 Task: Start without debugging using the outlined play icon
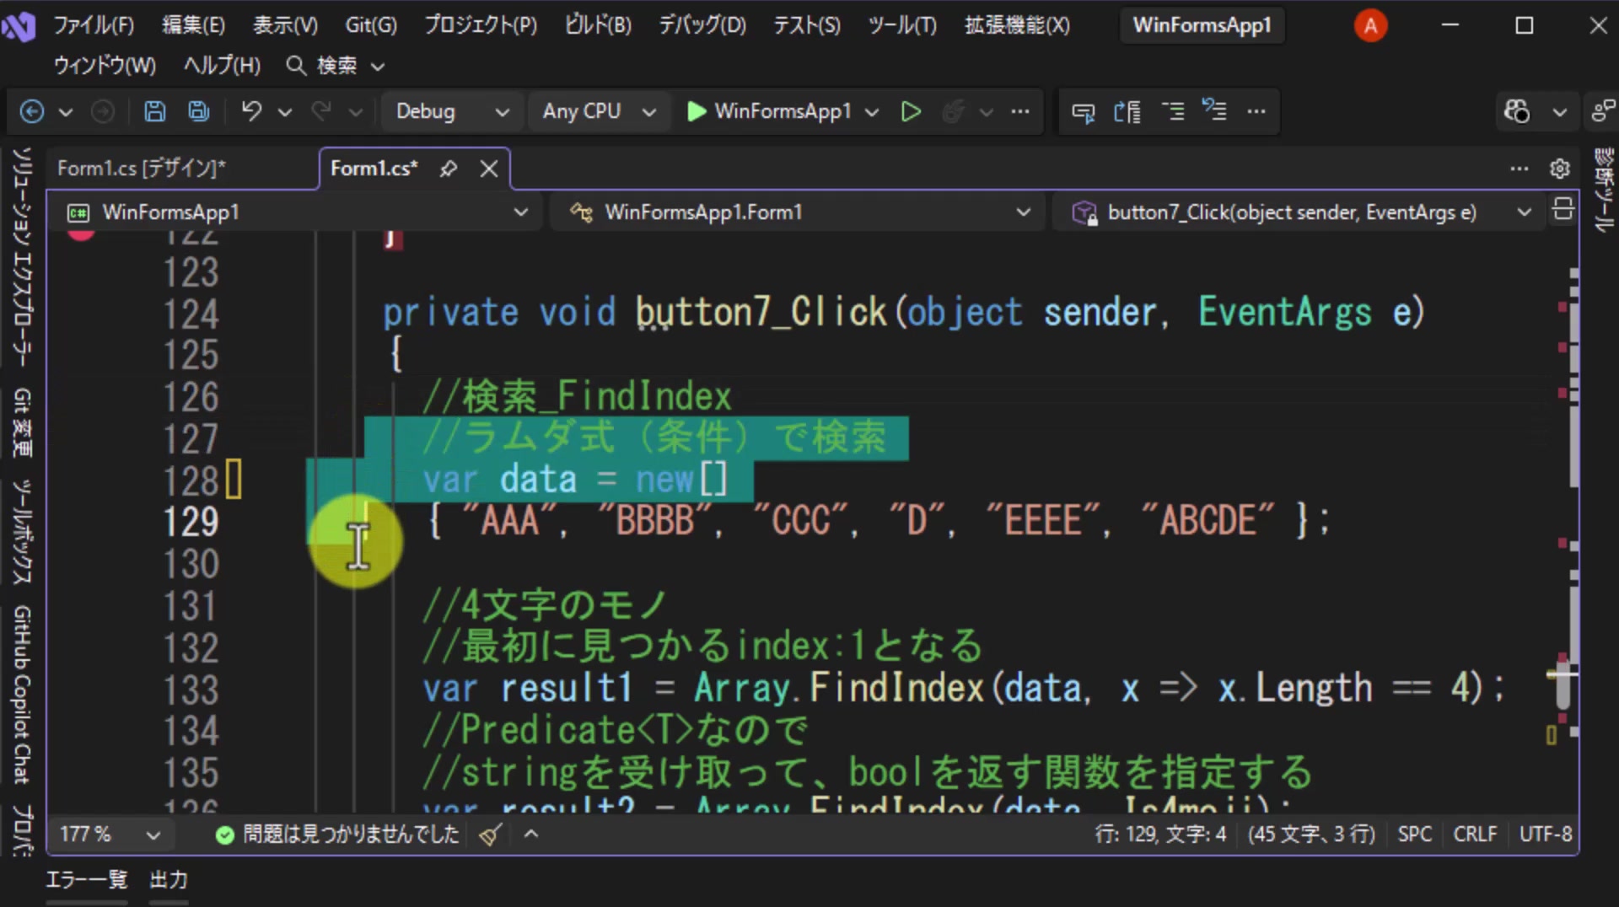(x=911, y=111)
